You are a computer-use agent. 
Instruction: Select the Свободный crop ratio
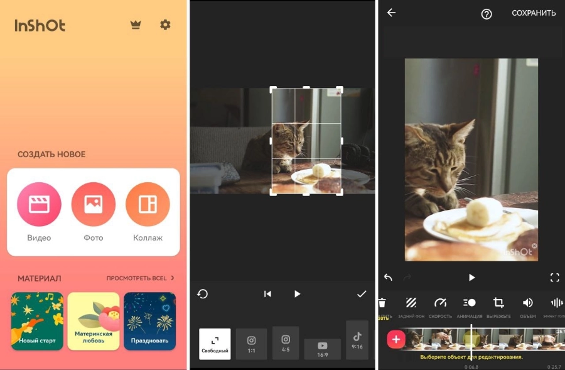point(215,344)
